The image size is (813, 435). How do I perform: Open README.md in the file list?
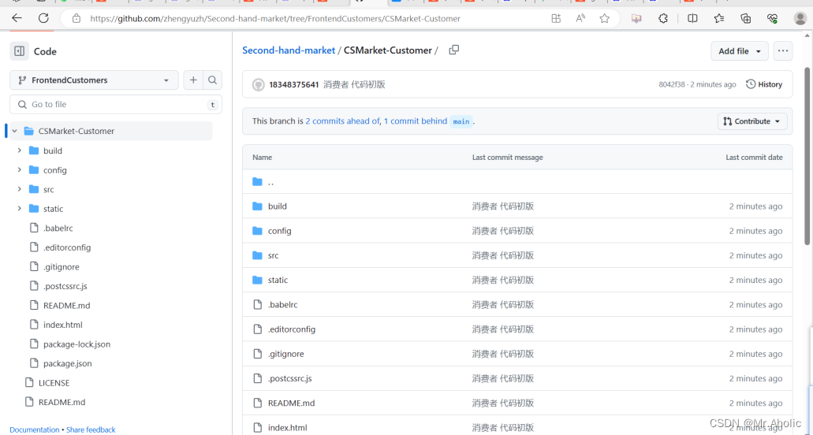click(x=292, y=403)
